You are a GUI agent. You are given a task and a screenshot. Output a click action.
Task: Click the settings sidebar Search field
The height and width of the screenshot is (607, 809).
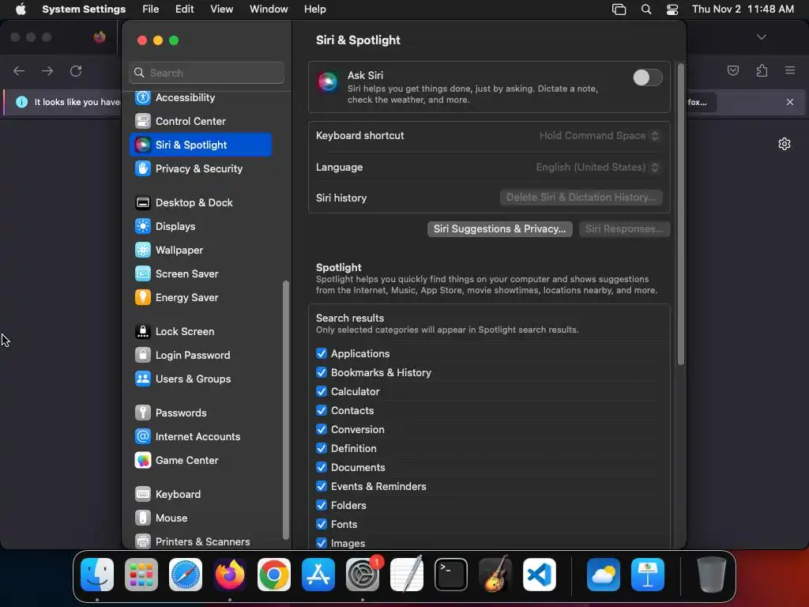[206, 73]
